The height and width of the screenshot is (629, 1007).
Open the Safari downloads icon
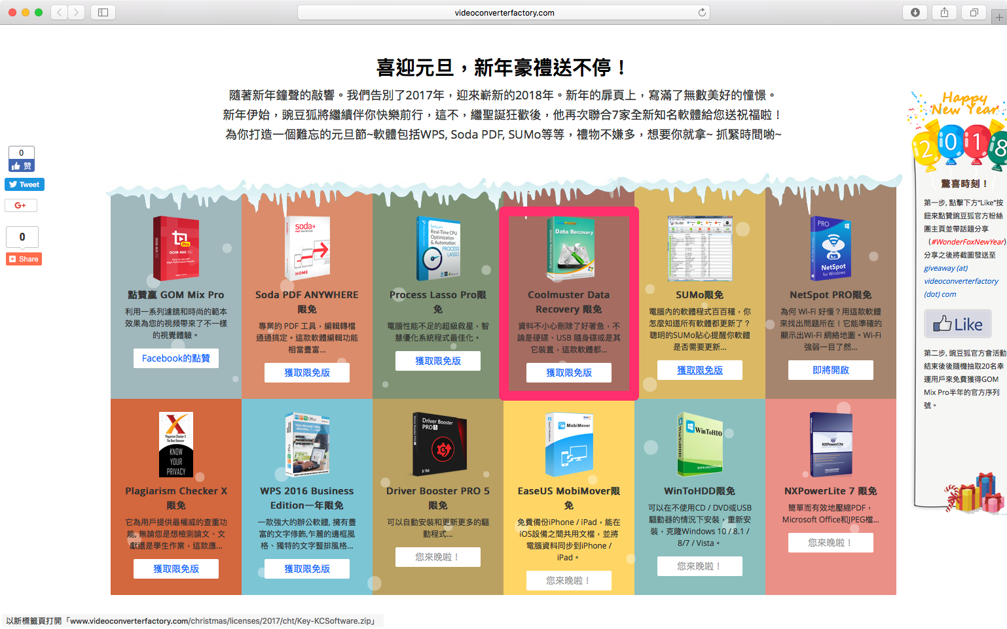915,12
